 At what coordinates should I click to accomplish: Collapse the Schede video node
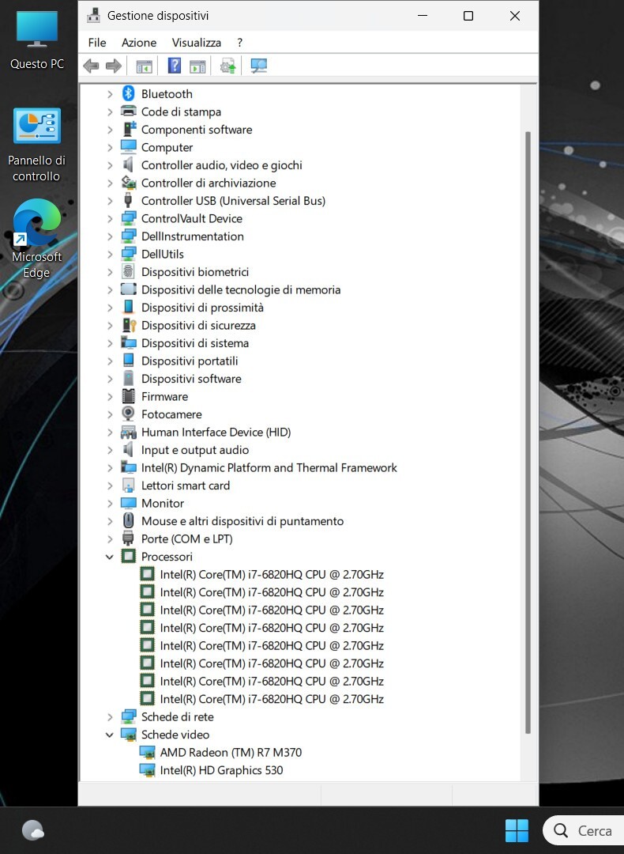[x=109, y=735]
